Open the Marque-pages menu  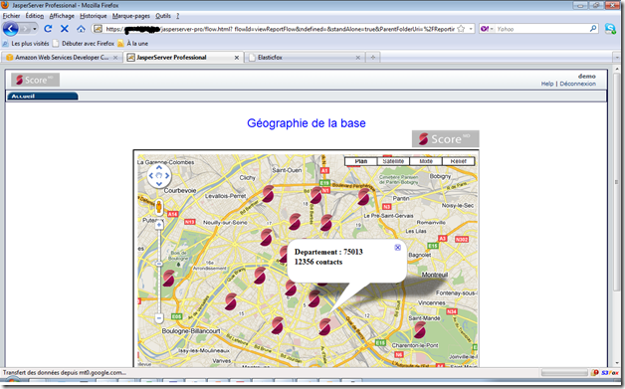pos(130,16)
